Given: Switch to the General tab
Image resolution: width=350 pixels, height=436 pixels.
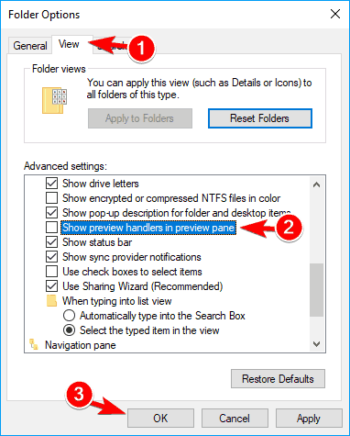Looking at the screenshot, I should tap(30, 46).
